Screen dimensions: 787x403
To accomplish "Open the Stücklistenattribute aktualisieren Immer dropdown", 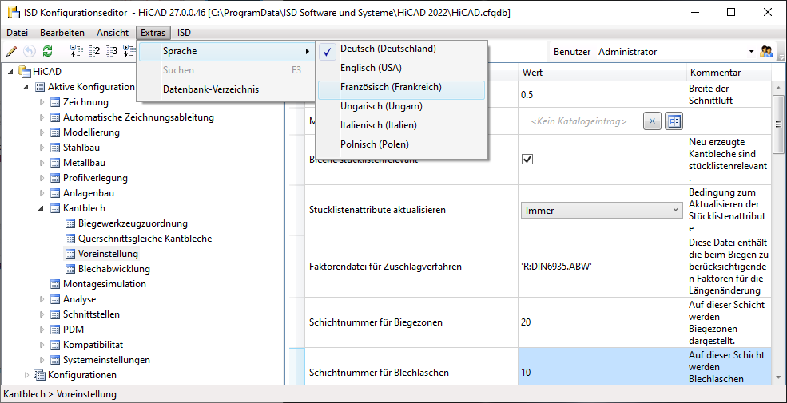I will pyautogui.click(x=602, y=211).
